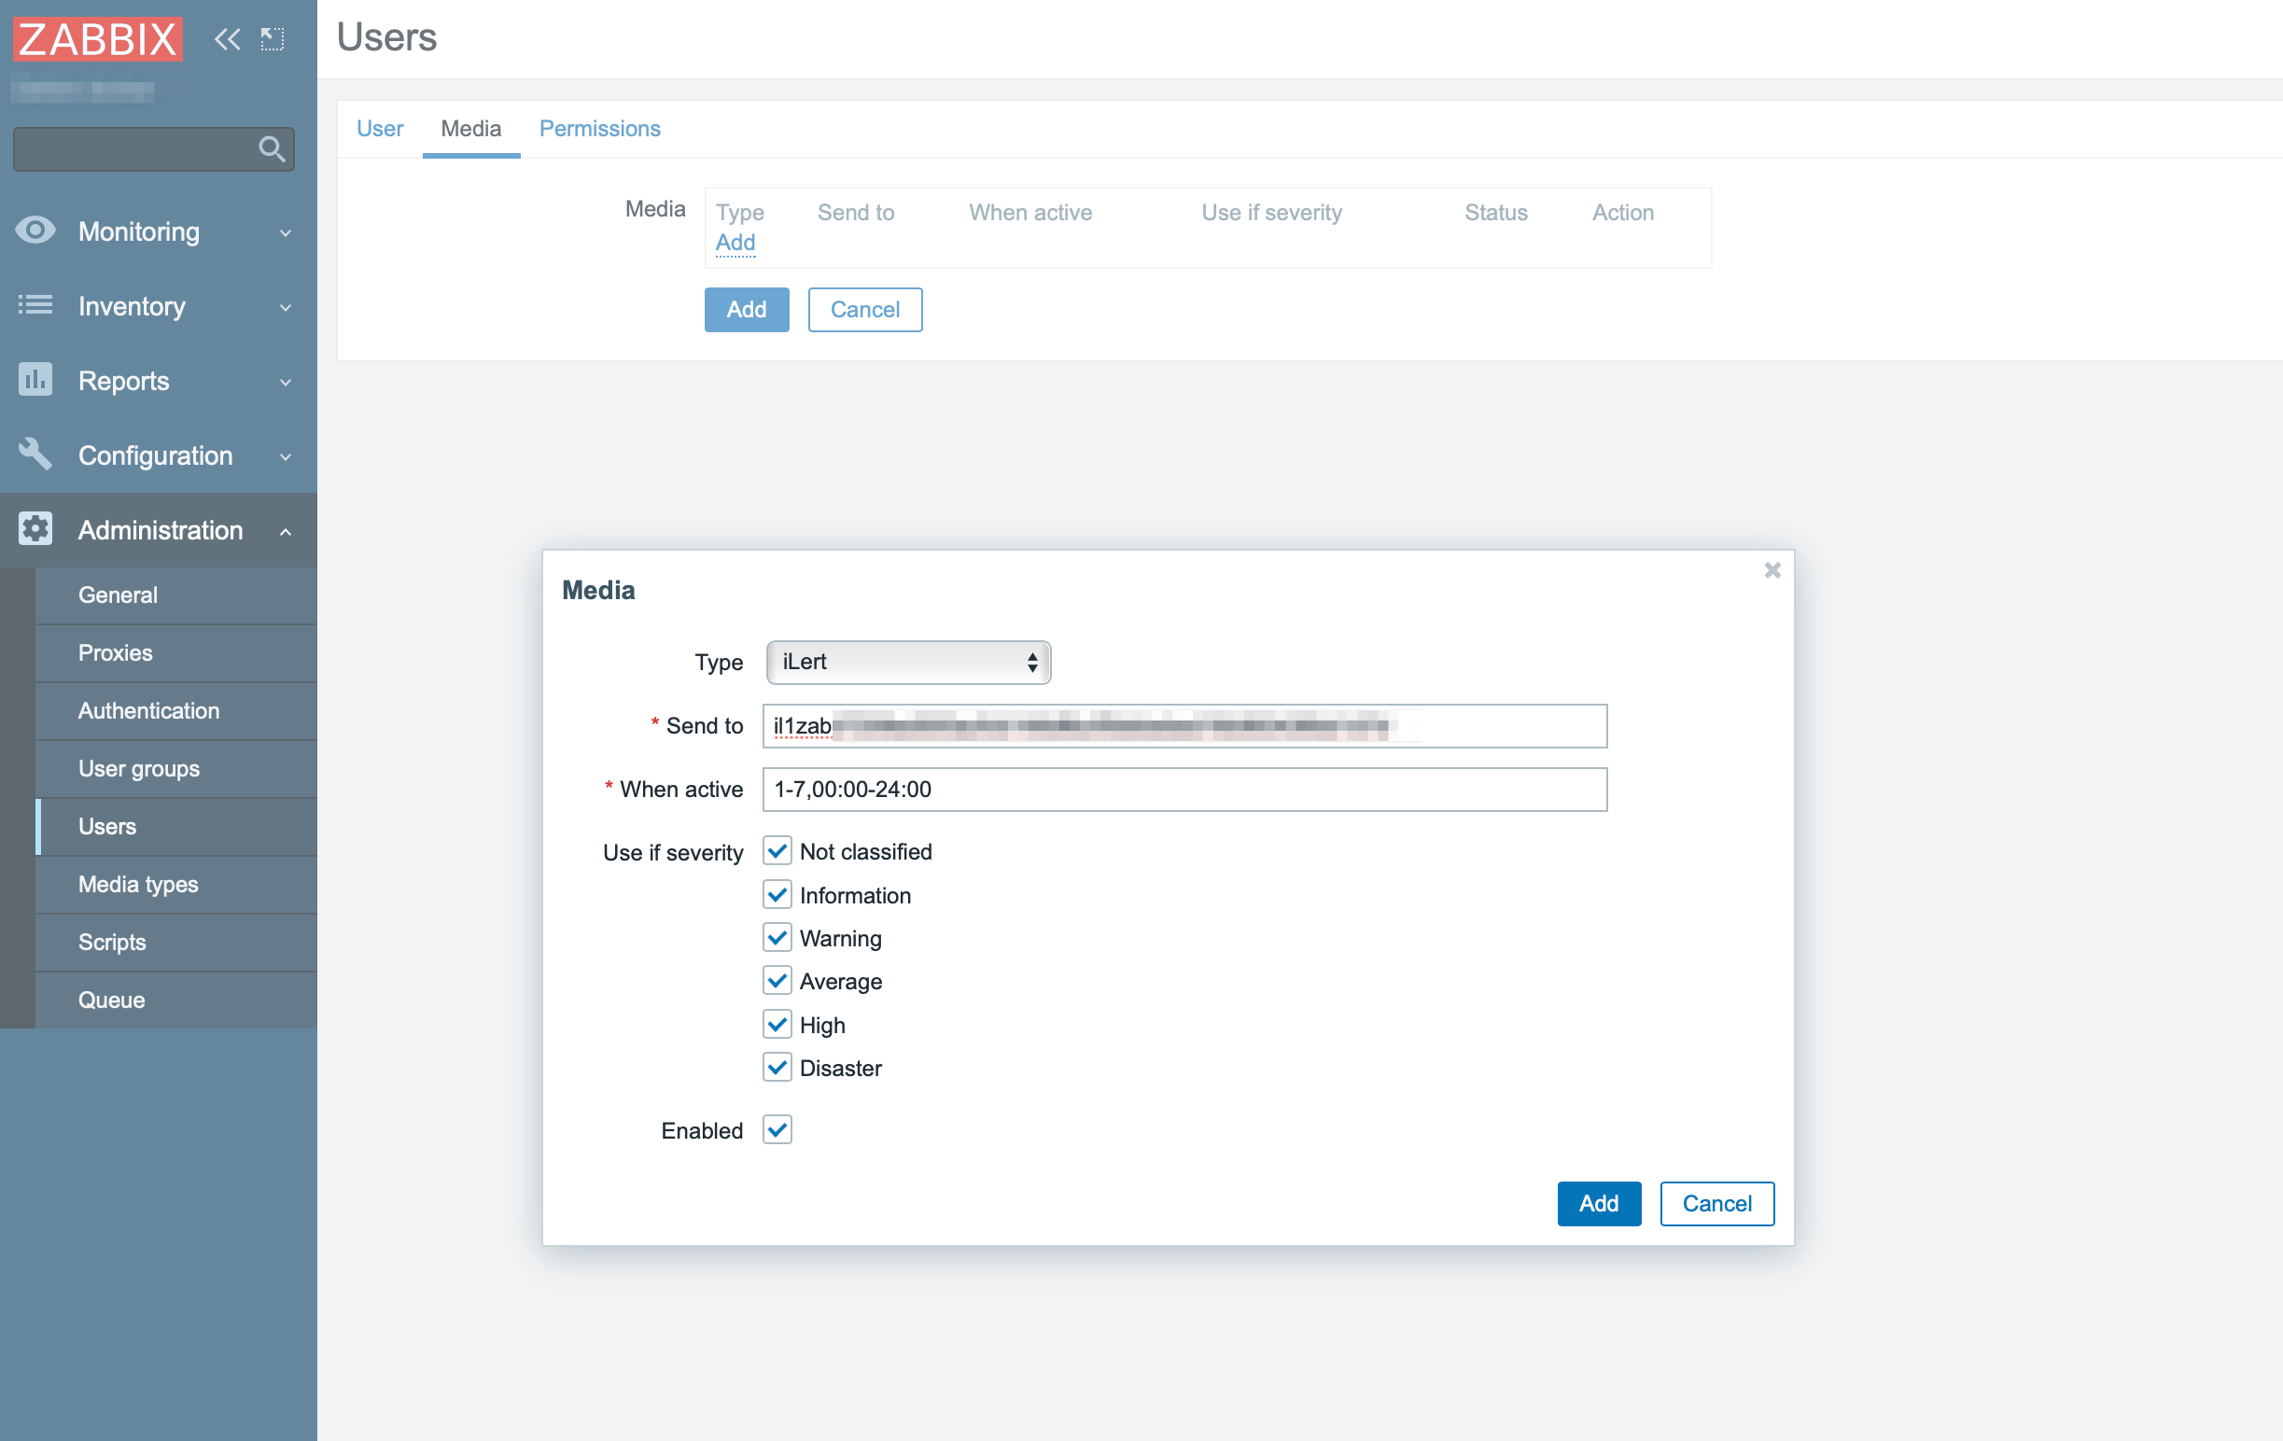Open the Type dropdown showing iLert
The width and height of the screenshot is (2283, 1441).
908,662
